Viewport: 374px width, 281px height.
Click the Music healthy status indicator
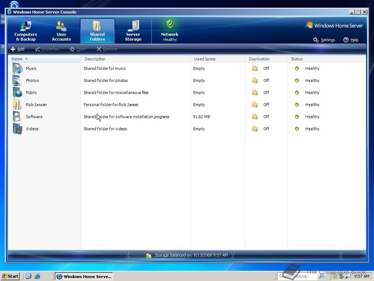pyautogui.click(x=297, y=68)
